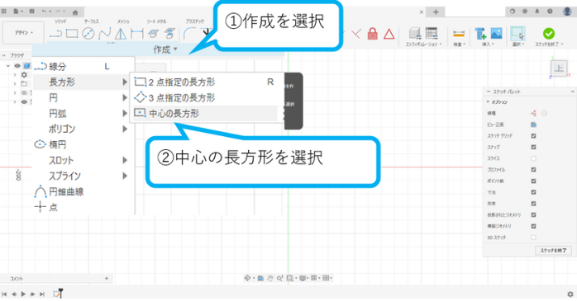The image size is (577, 301).
Task: Select 2 点指定の長方形 in the submenu
Action: pyautogui.click(x=205, y=82)
